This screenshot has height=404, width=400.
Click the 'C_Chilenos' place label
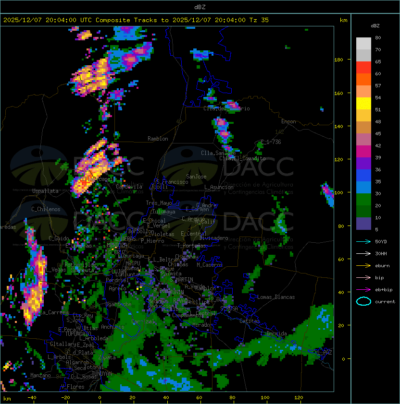[46, 209]
